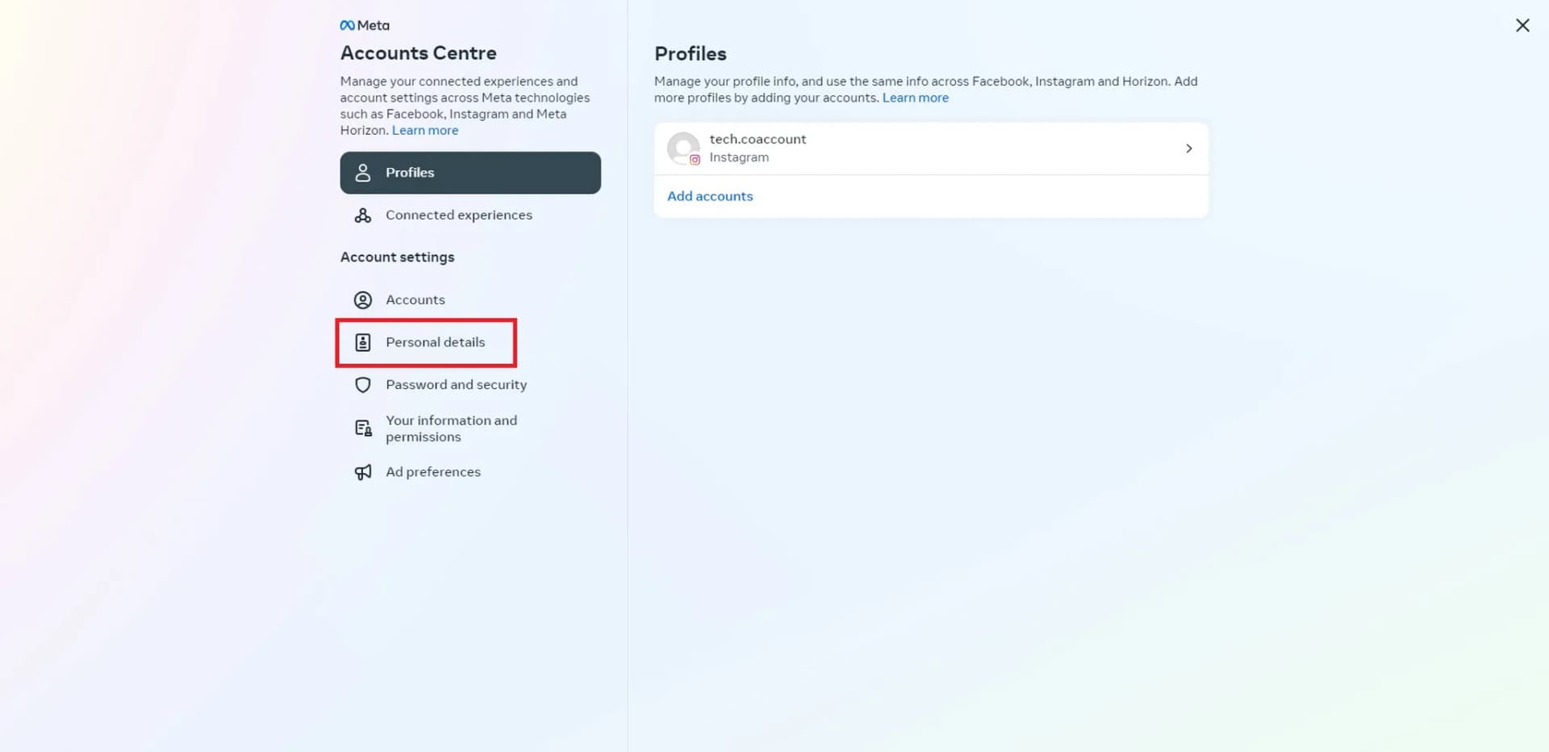This screenshot has height=752, width=1549.
Task: Click the Meta logo
Action: tap(365, 26)
